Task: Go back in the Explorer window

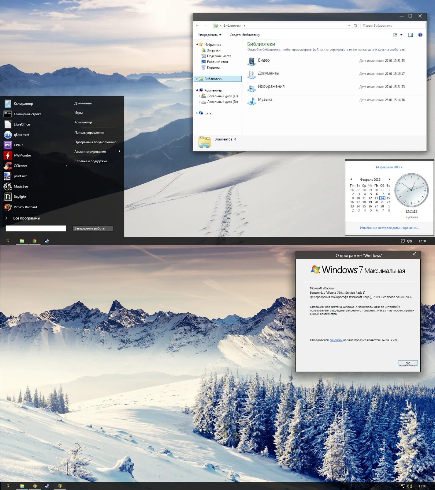Action: [197, 26]
